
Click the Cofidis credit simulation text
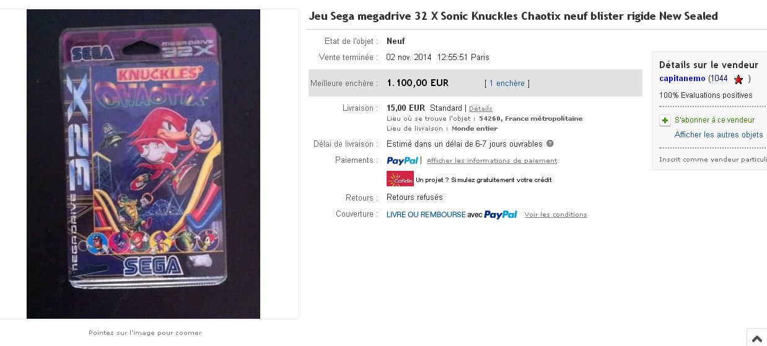[x=483, y=180]
